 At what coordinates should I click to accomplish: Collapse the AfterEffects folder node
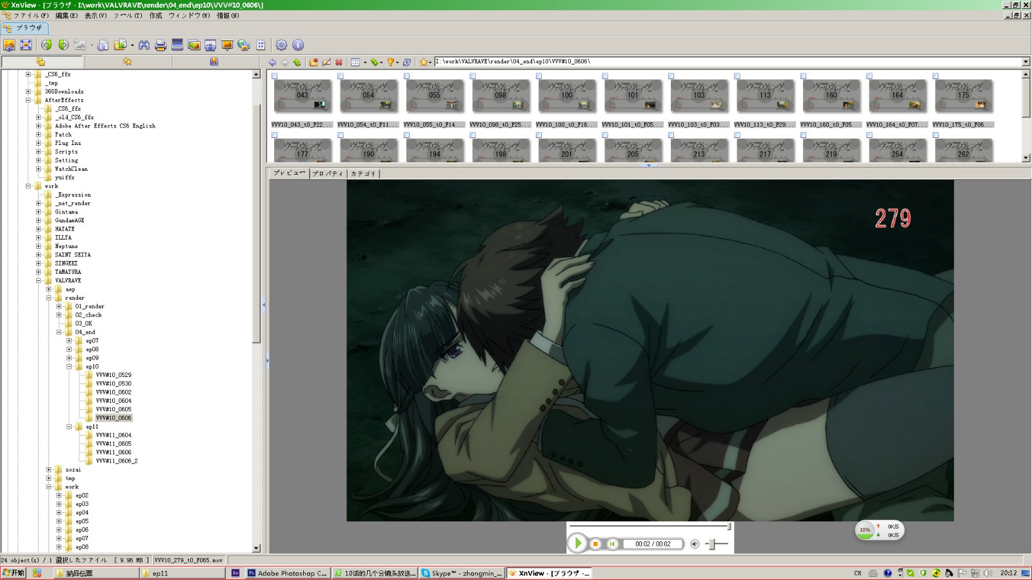coord(28,100)
